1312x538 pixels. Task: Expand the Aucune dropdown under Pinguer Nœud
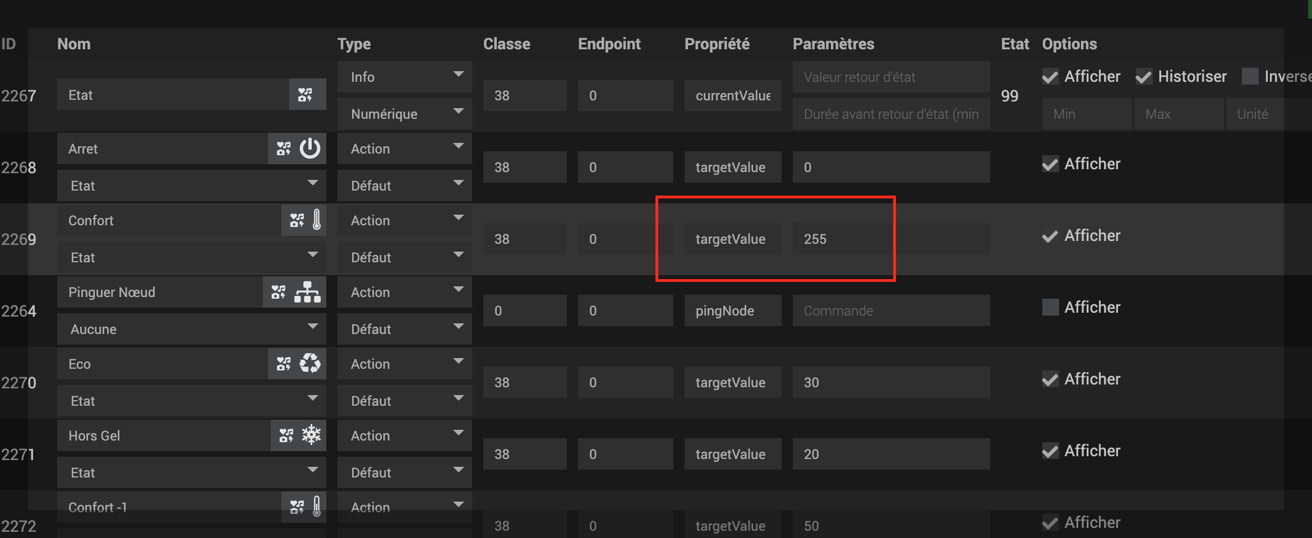pos(191,329)
